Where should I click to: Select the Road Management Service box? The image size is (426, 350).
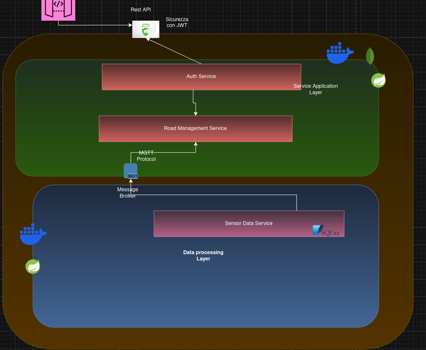pos(195,128)
